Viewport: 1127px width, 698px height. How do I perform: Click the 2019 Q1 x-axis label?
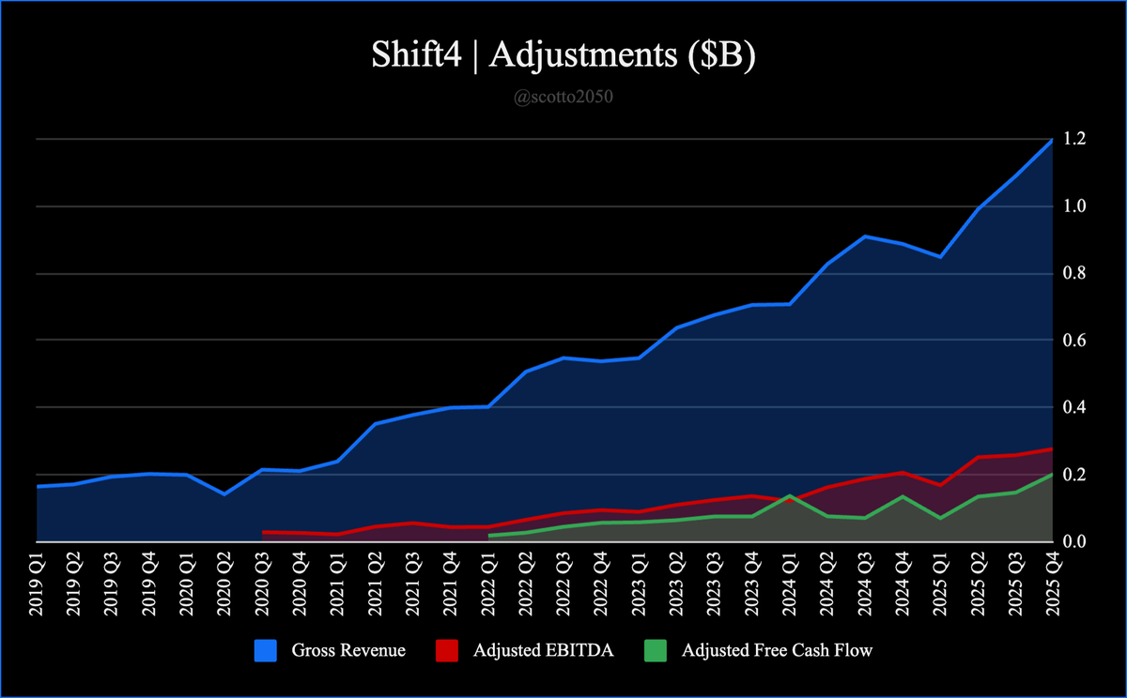(37, 584)
